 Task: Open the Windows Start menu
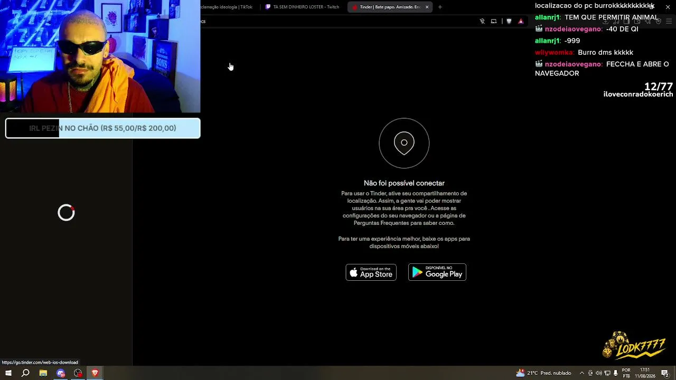click(x=8, y=373)
